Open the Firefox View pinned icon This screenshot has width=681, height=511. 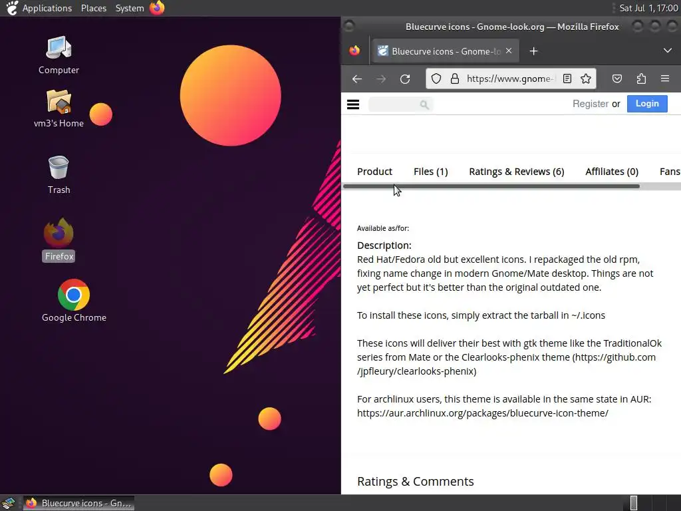click(x=354, y=51)
